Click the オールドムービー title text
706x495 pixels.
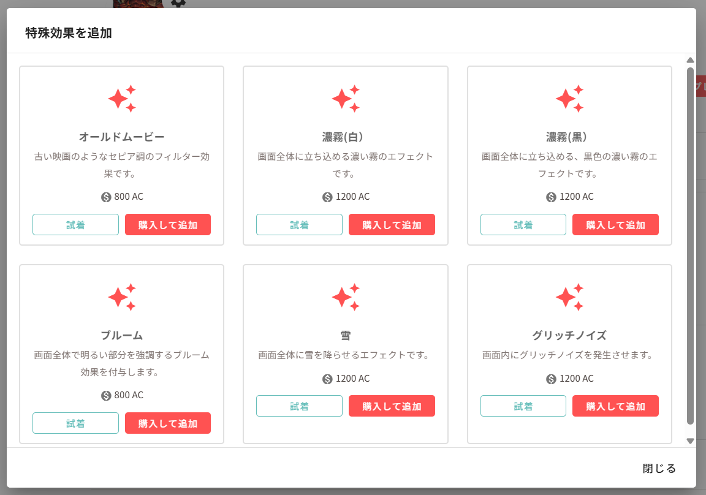(121, 137)
